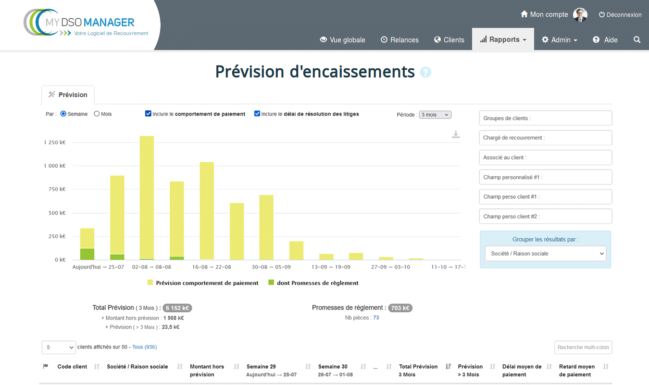Sort table by Code client column arrows
The image size is (649, 385).
[x=97, y=367]
